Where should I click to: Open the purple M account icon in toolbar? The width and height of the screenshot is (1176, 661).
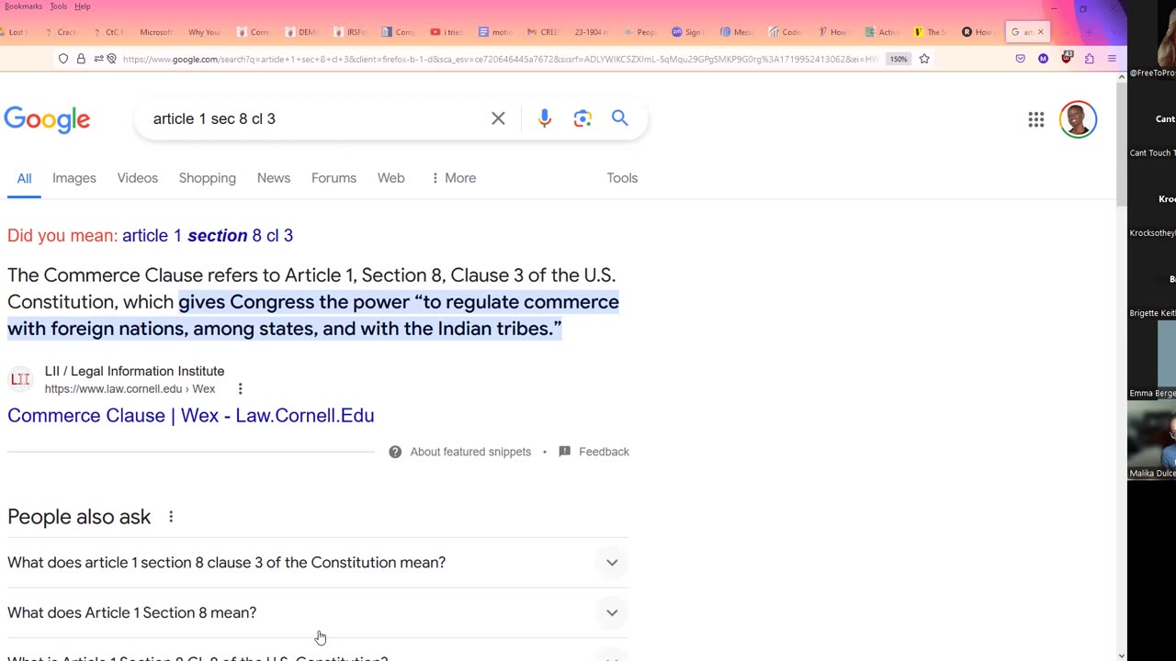coord(1043,59)
